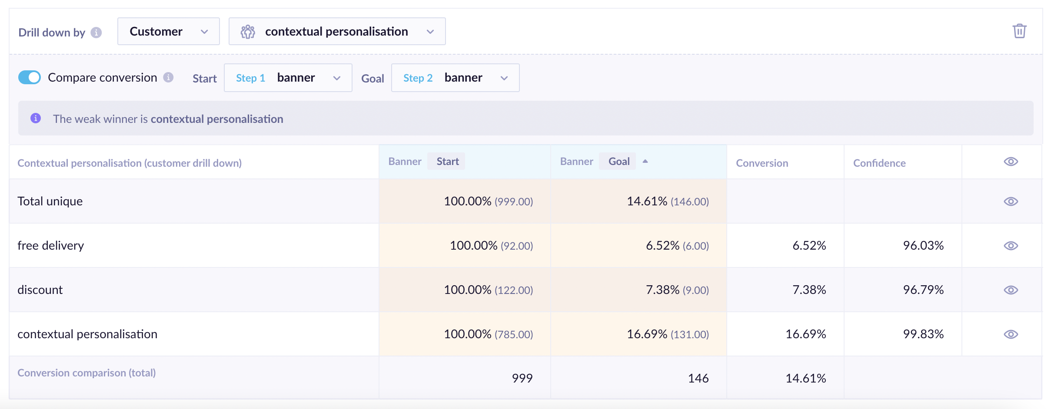1051x409 pixels.
Task: Select the contextual personalisation row label
Action: (87, 334)
